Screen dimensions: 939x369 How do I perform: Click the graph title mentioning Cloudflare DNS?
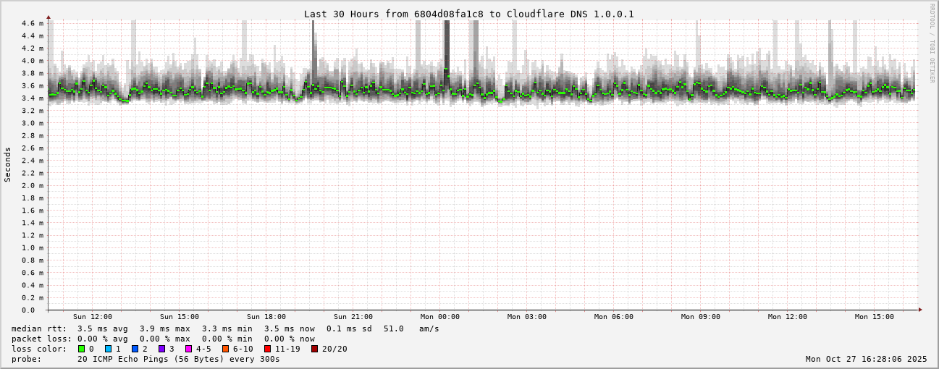(468, 14)
